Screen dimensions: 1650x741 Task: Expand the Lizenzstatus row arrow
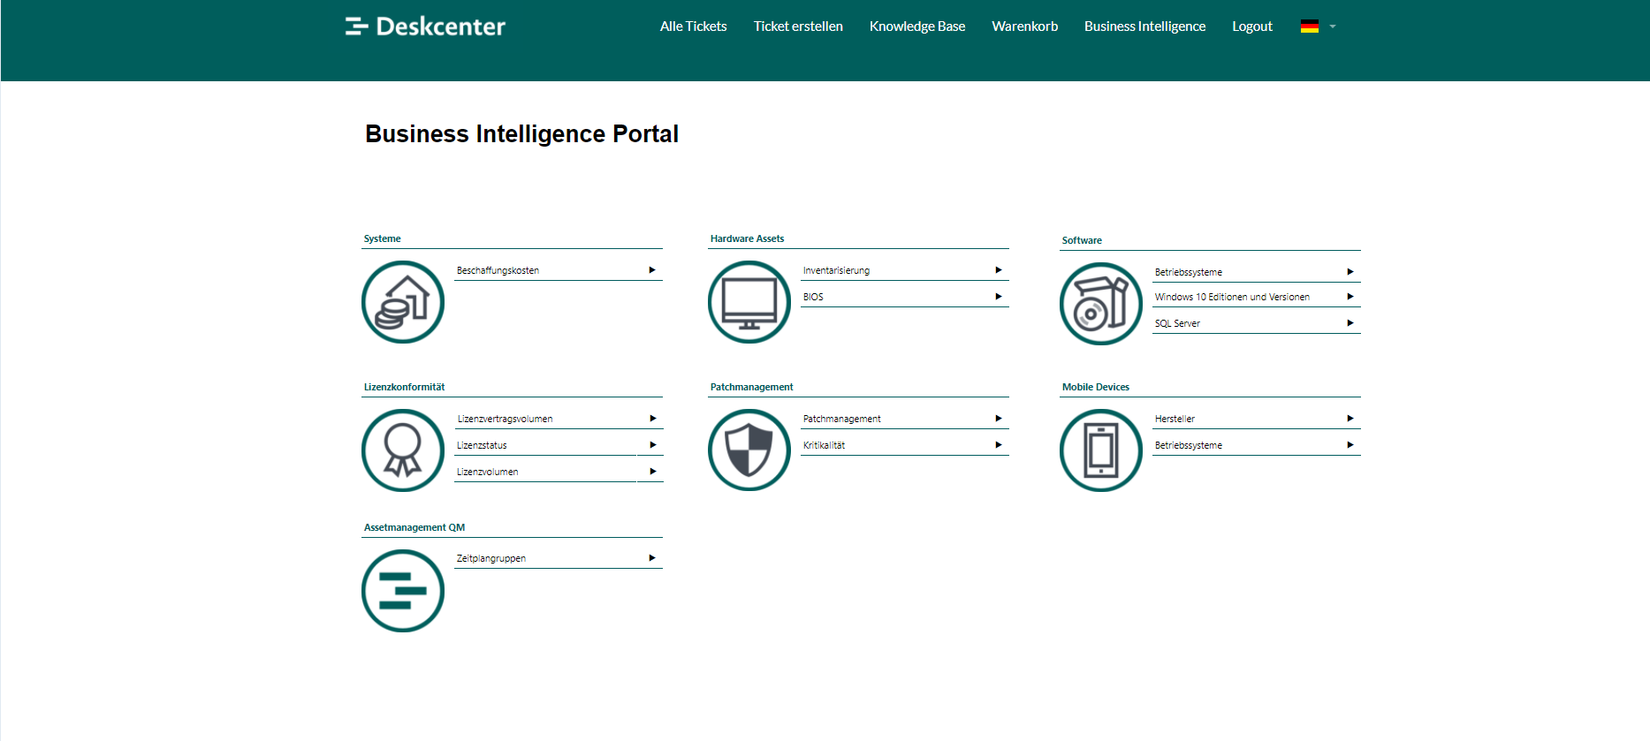[x=653, y=445]
